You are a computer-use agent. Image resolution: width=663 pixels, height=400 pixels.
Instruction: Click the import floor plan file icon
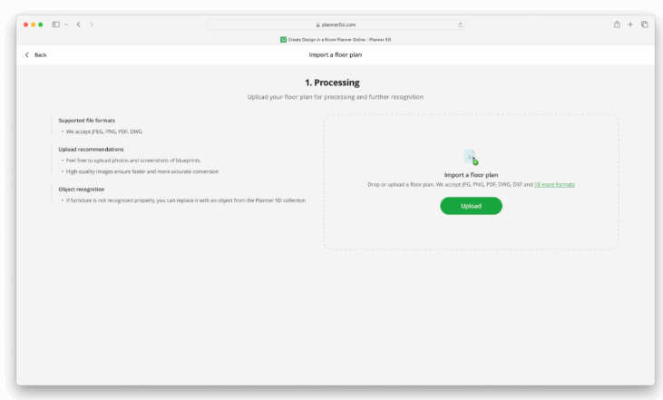click(x=471, y=157)
